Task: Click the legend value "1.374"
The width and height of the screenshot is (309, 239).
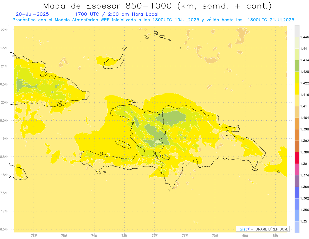Action: coord(305,175)
